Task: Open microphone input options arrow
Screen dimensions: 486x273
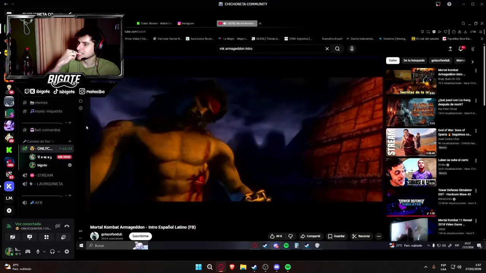Action: [44, 251]
